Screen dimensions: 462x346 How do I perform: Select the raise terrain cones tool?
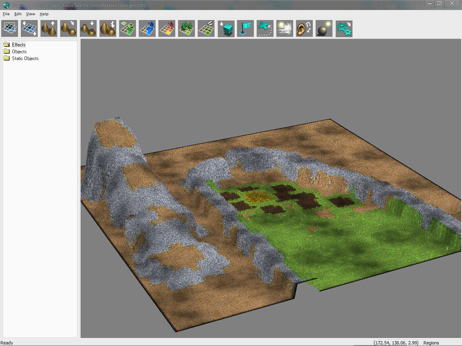pos(49,28)
